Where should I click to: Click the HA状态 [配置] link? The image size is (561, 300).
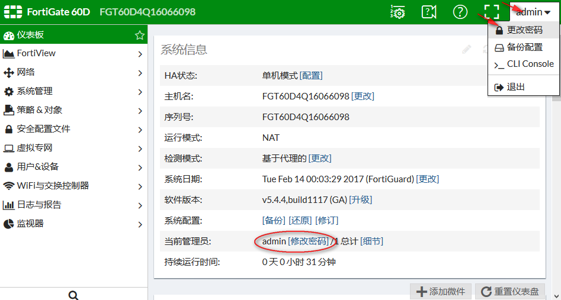311,76
